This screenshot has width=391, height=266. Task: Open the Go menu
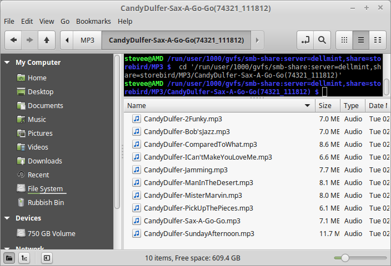[65, 21]
